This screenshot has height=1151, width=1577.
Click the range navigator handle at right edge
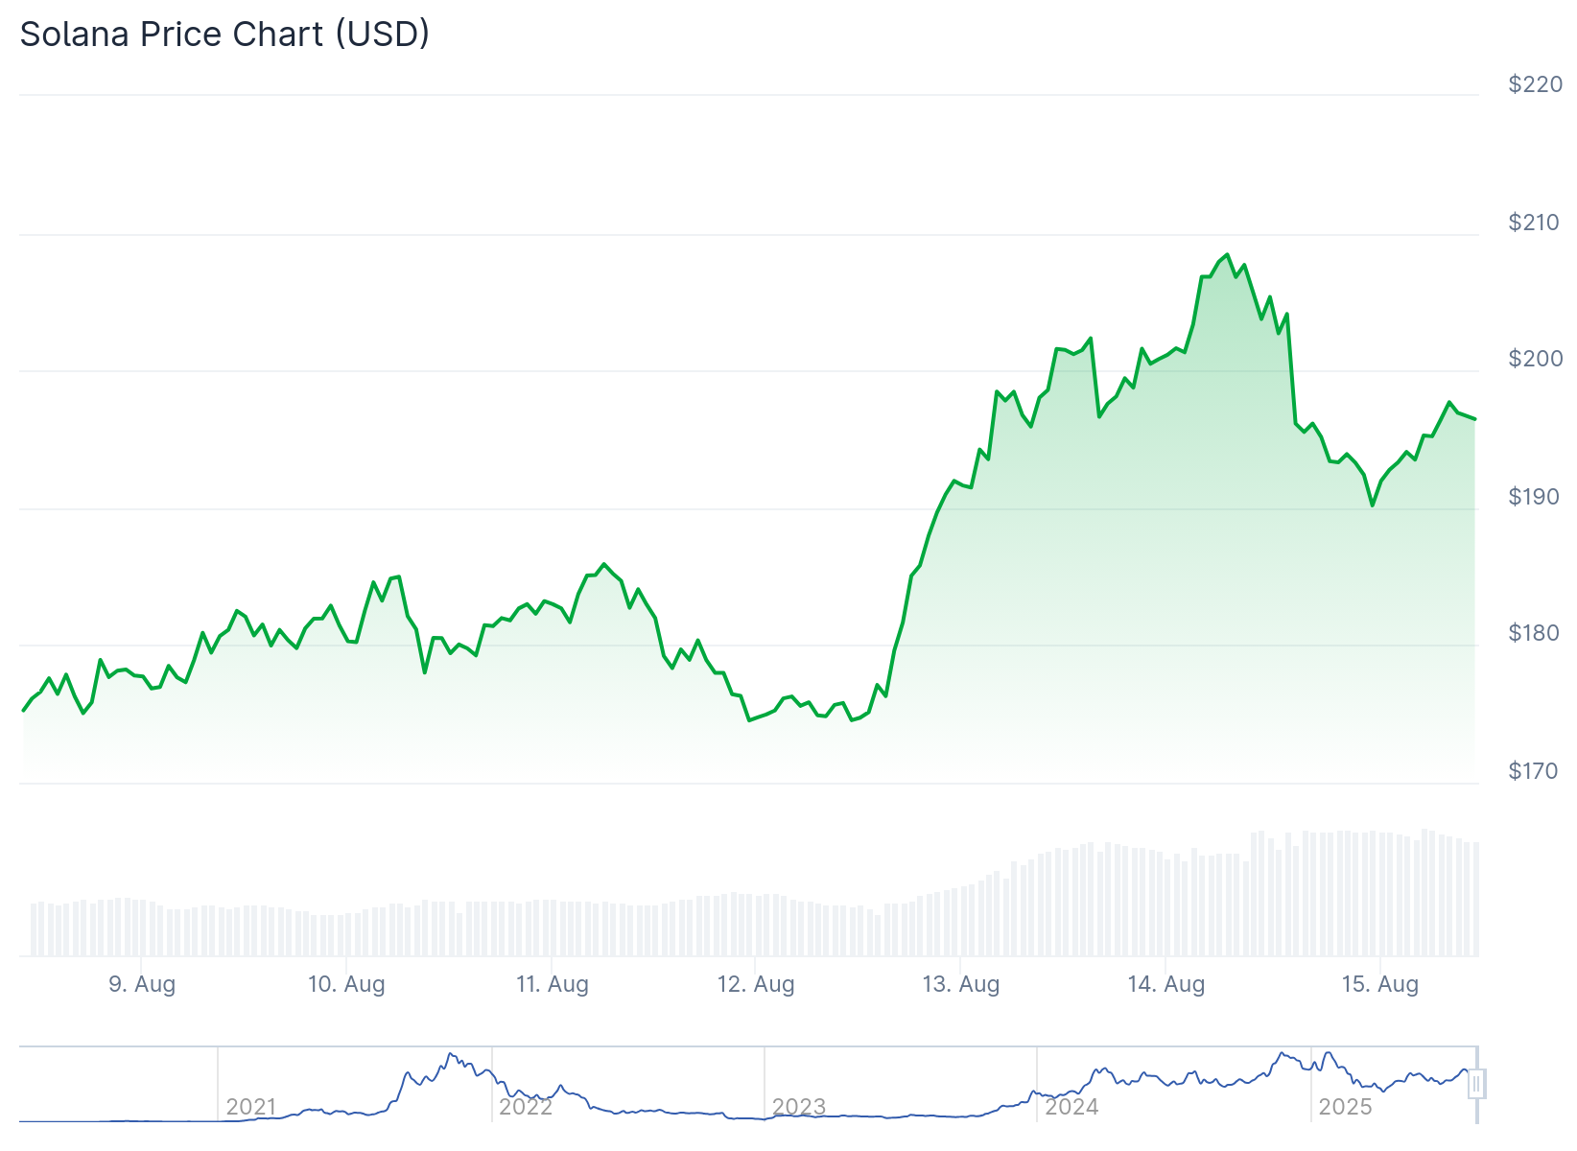(x=1476, y=1084)
